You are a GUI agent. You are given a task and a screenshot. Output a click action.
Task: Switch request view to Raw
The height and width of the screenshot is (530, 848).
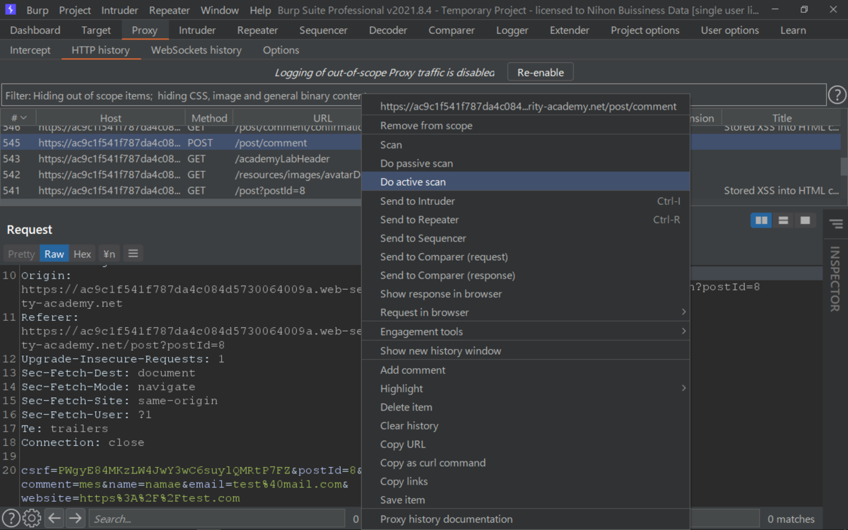tap(54, 254)
